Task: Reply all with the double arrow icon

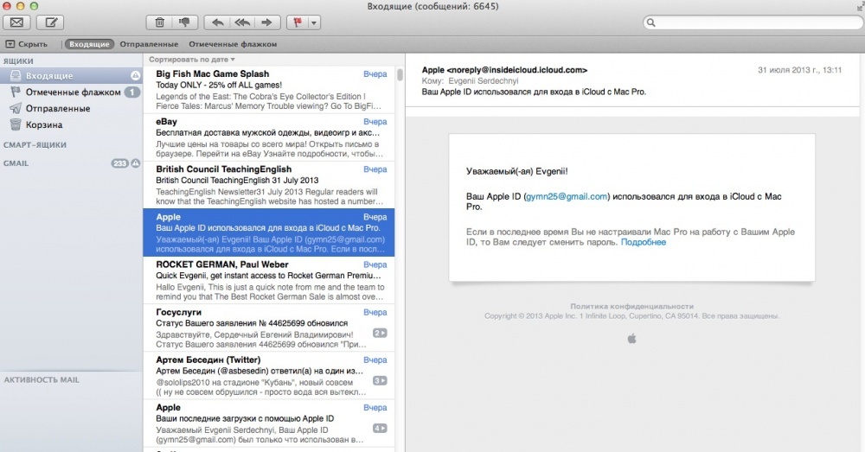Action: (x=242, y=22)
